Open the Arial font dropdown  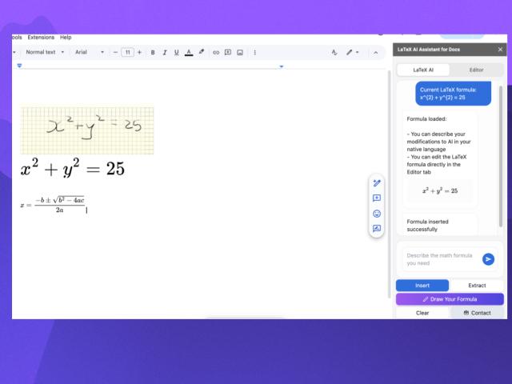[90, 52]
